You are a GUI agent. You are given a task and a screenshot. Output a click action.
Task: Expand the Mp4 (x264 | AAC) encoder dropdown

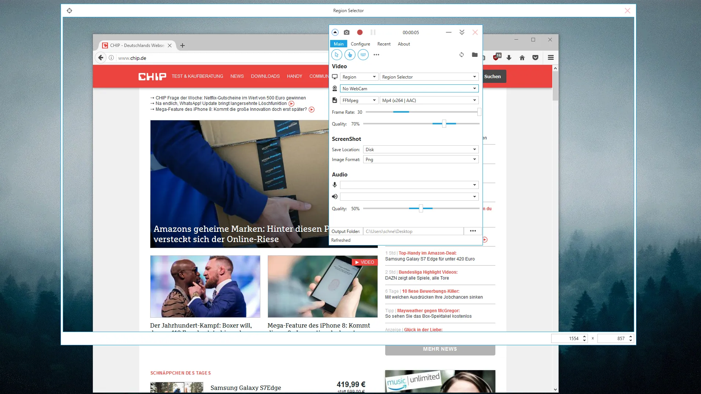429,100
